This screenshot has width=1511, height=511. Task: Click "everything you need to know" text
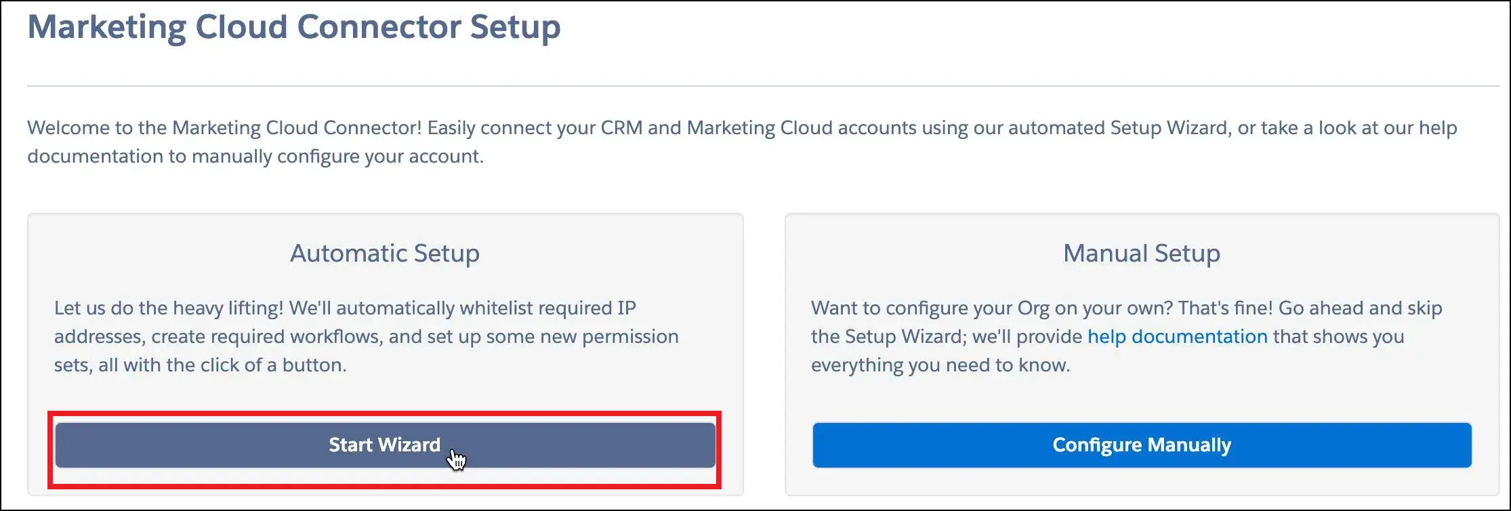(940, 365)
